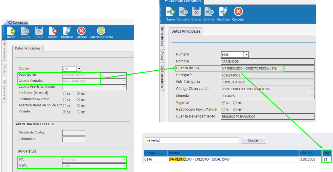Open Herramientas side tab in Cuentas Contables

162,36
